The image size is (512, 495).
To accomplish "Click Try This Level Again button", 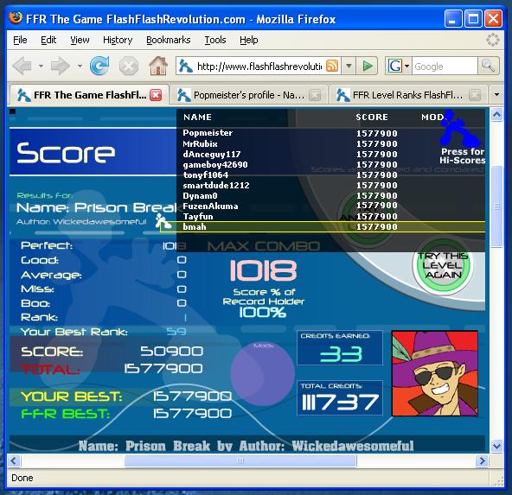I will click(443, 265).
